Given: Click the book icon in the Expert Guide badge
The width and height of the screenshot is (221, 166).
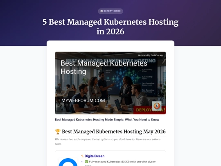Looking at the screenshot, I should pos(101,11).
